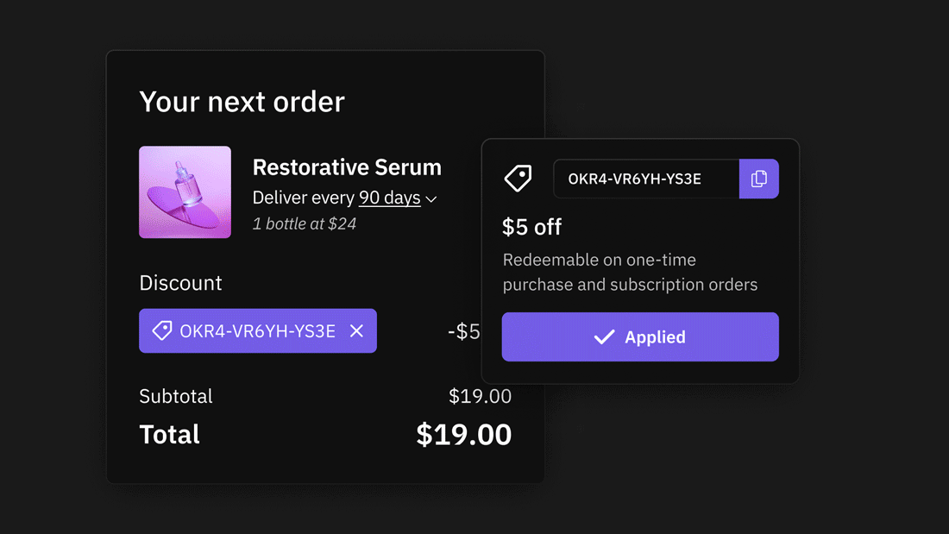Click the checkmark icon on the Applied button

[x=605, y=337]
